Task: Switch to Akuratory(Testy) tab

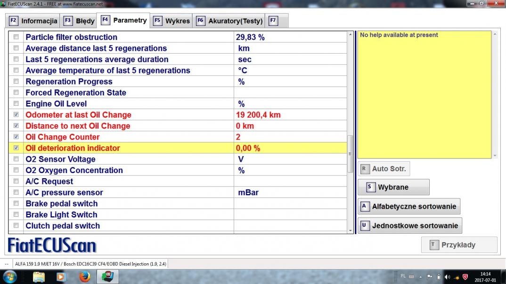Action: (x=229, y=21)
